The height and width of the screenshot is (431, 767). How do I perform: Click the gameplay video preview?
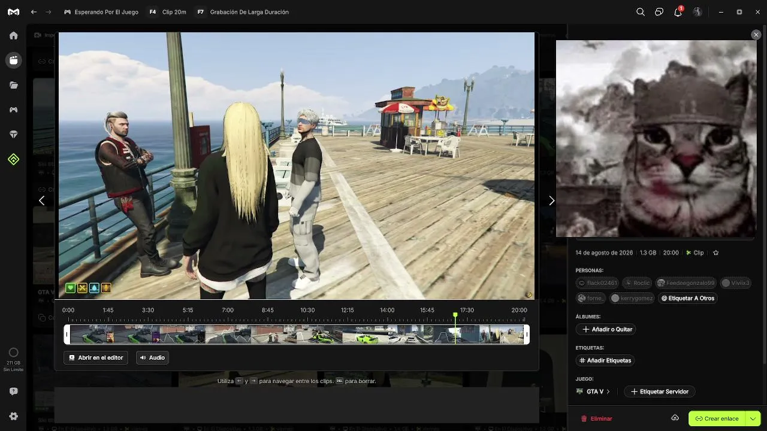(x=297, y=165)
